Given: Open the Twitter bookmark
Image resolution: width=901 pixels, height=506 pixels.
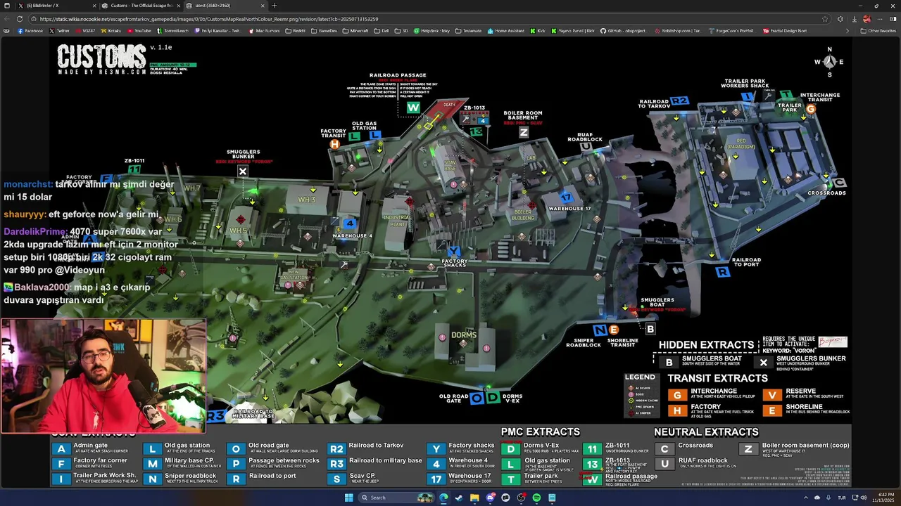Looking at the screenshot, I should click(59, 31).
